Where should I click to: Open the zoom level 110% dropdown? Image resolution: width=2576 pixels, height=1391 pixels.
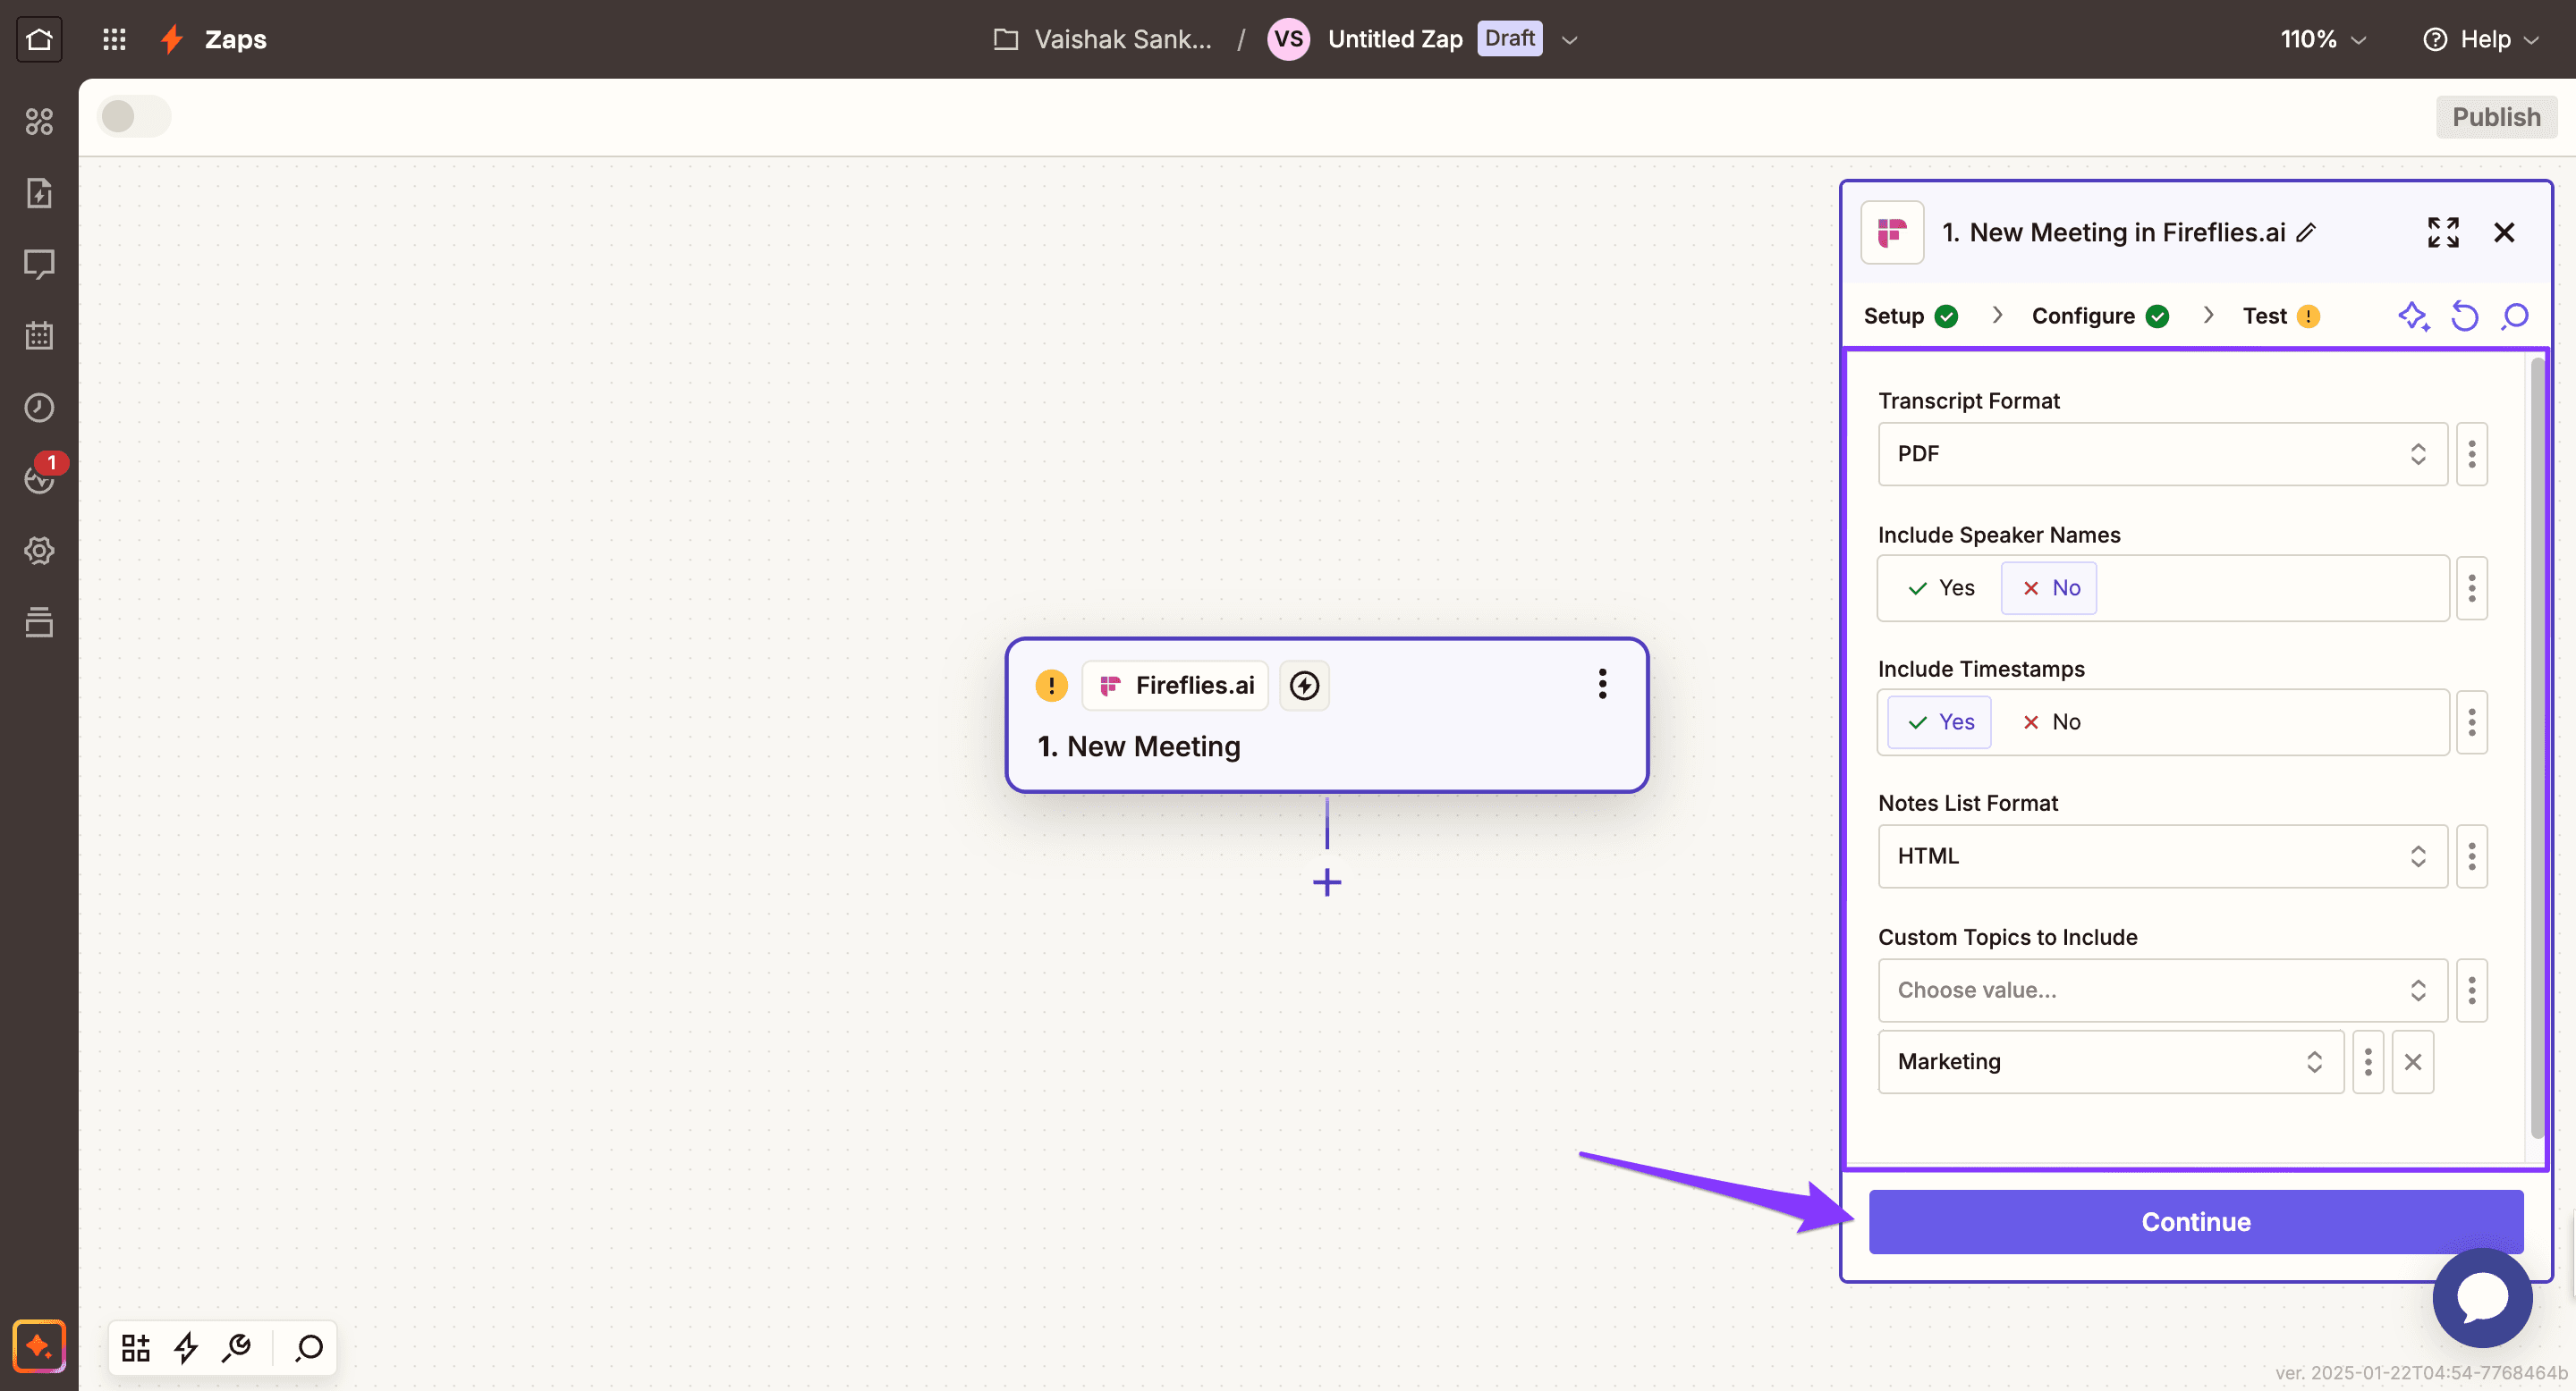coord(2323,39)
